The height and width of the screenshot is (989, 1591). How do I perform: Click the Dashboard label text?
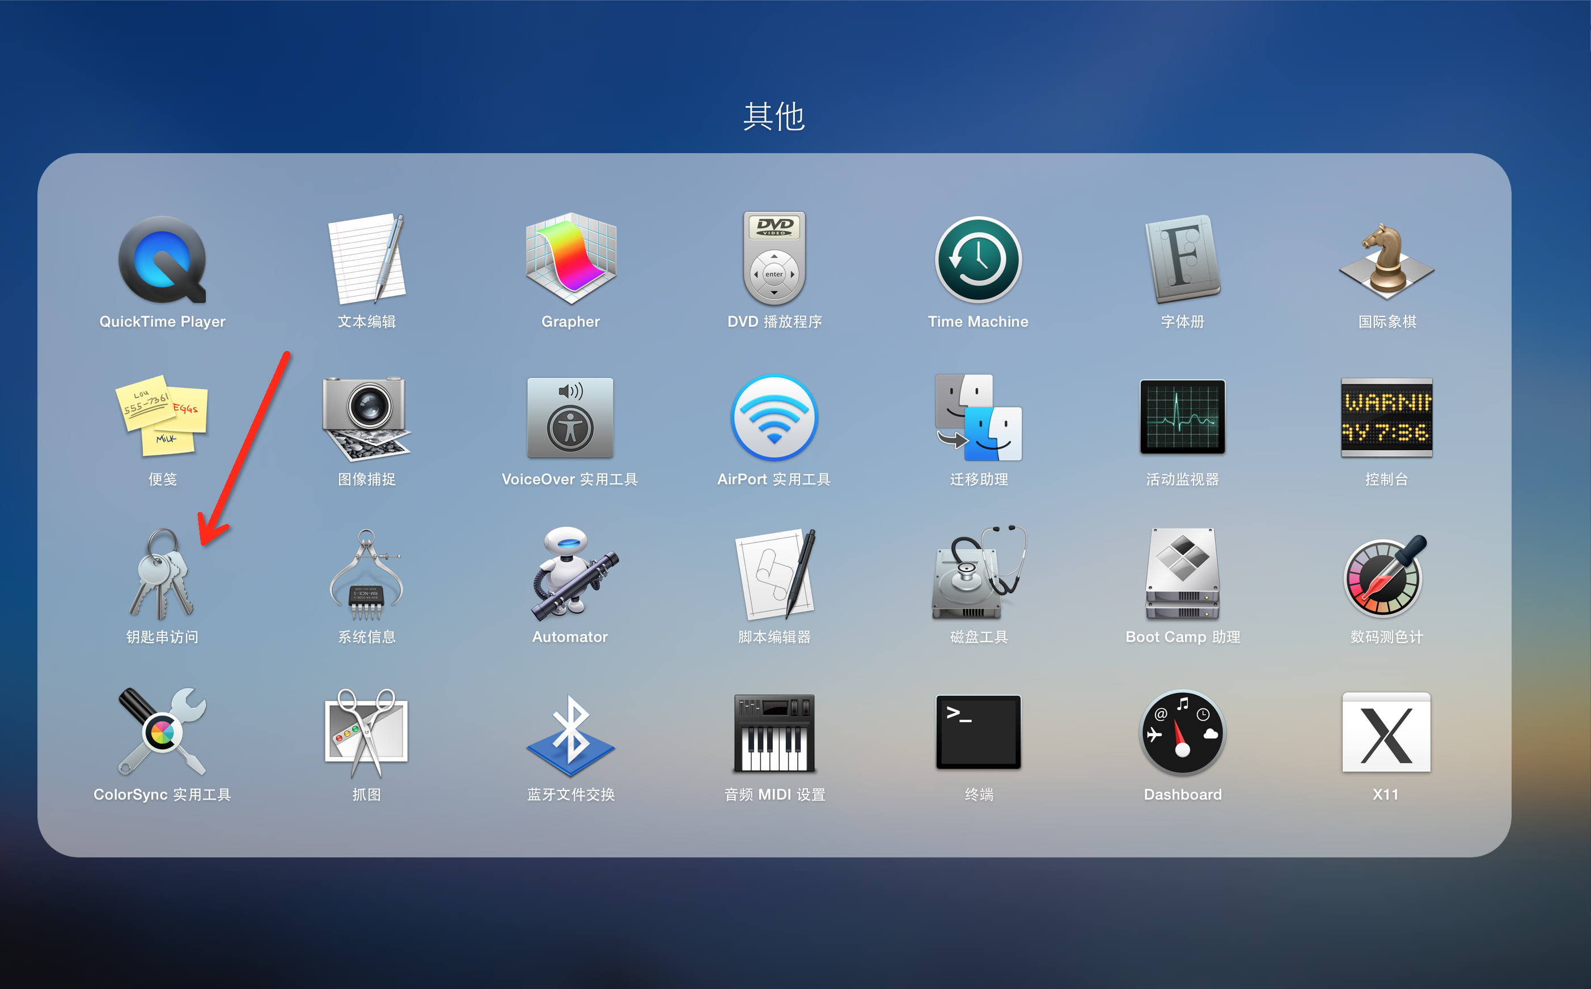tap(1183, 794)
